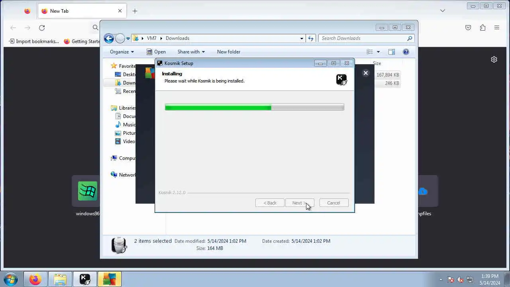Open the Share with menu
This screenshot has width=510, height=287.
191,52
